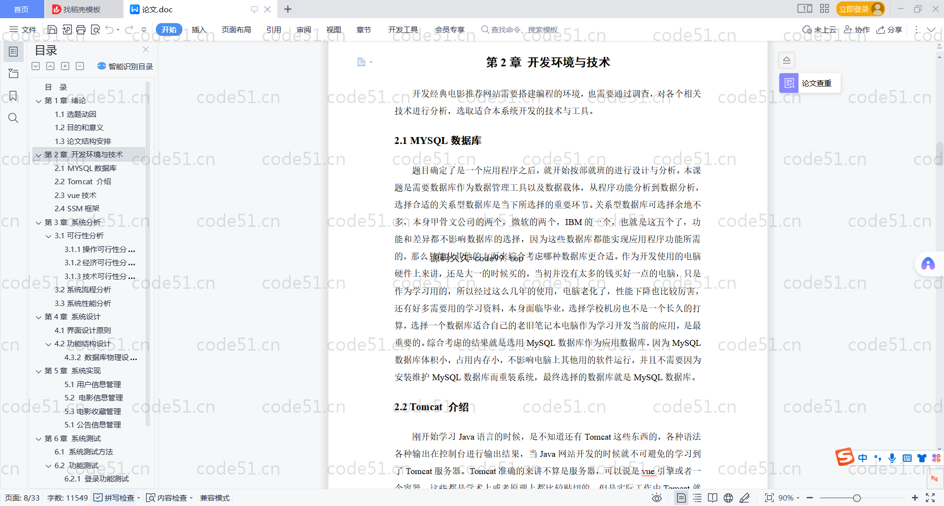The image size is (944, 506).
Task: Click the zoom slider handle
Action: point(857,498)
